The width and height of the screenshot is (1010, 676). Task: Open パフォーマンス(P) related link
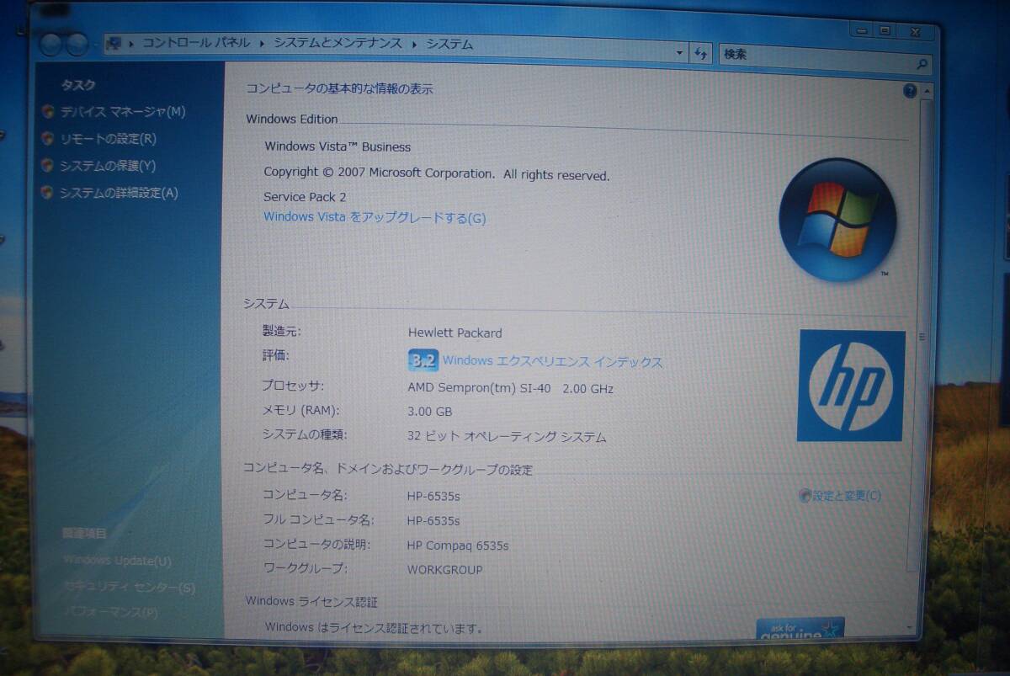pyautogui.click(x=110, y=612)
